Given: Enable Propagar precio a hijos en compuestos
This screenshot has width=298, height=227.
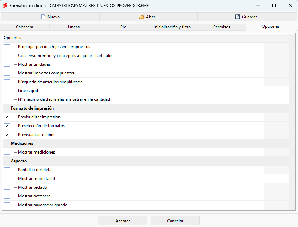Looking at the screenshot, I should [x=7, y=47].
